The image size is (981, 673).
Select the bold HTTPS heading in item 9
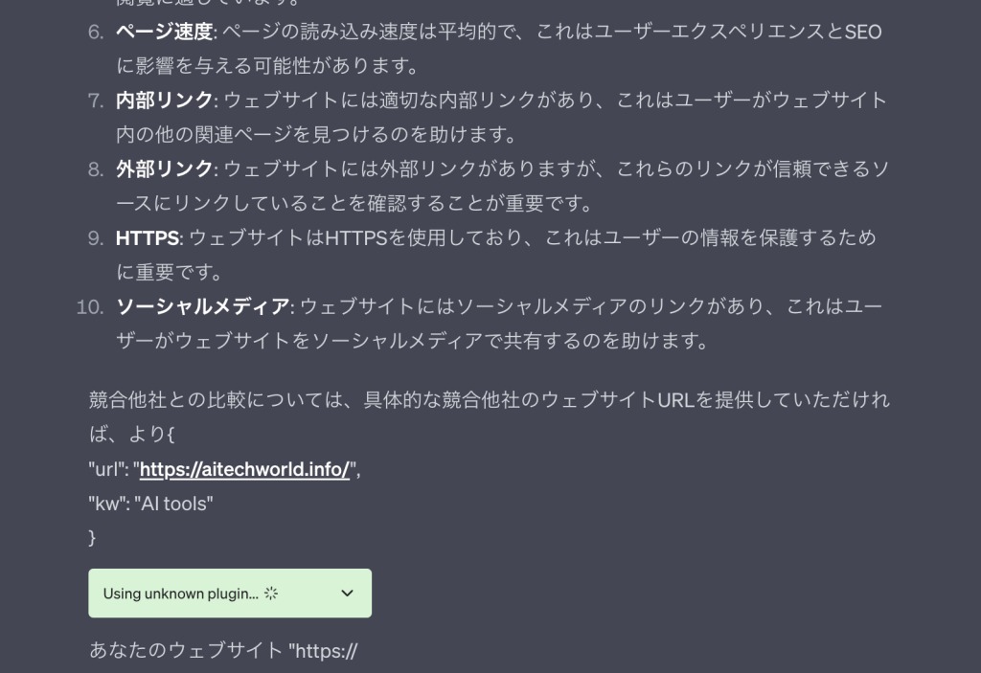(x=148, y=237)
